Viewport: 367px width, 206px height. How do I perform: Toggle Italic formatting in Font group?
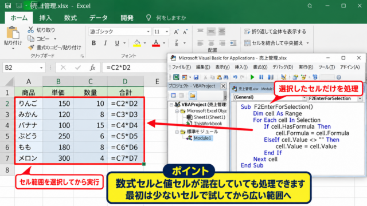tap(106, 43)
